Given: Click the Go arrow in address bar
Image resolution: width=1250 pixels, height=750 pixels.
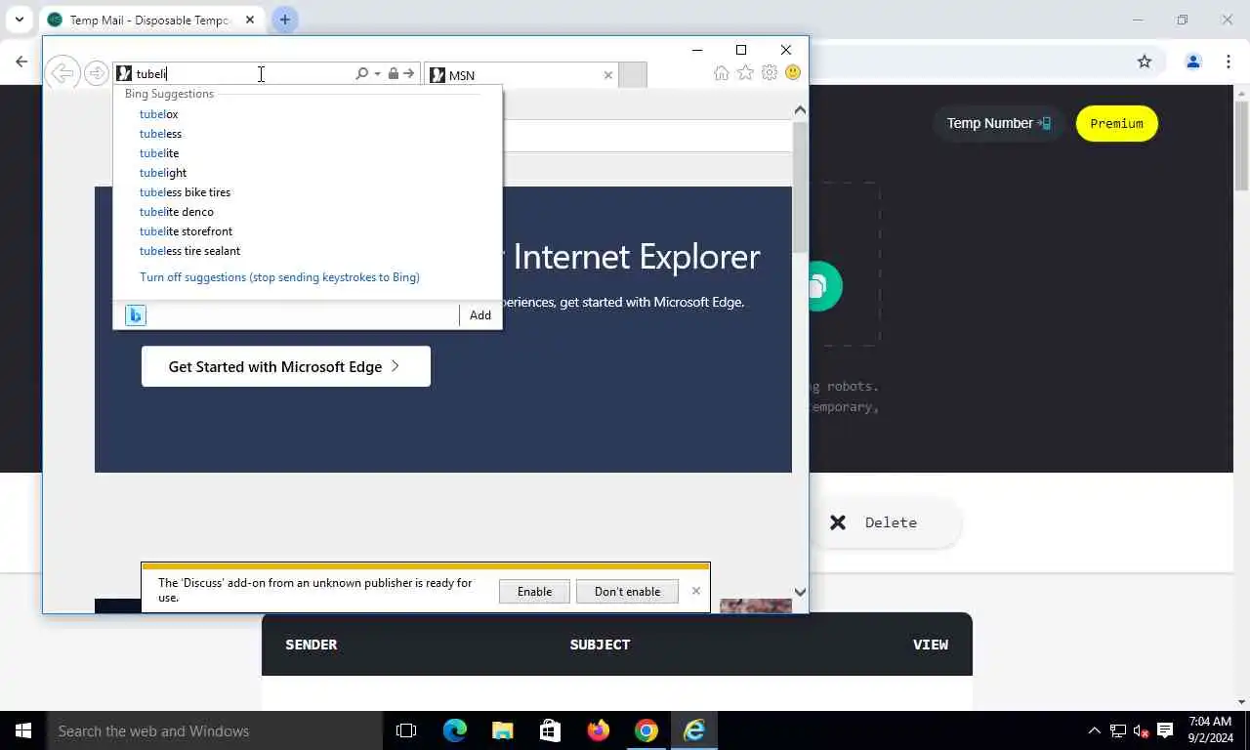Looking at the screenshot, I should click(408, 73).
